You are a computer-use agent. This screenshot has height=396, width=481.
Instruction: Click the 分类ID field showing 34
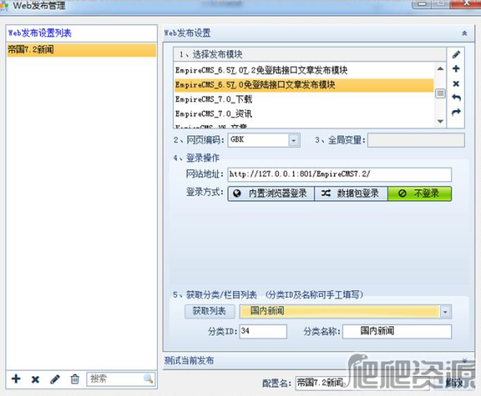(x=263, y=331)
